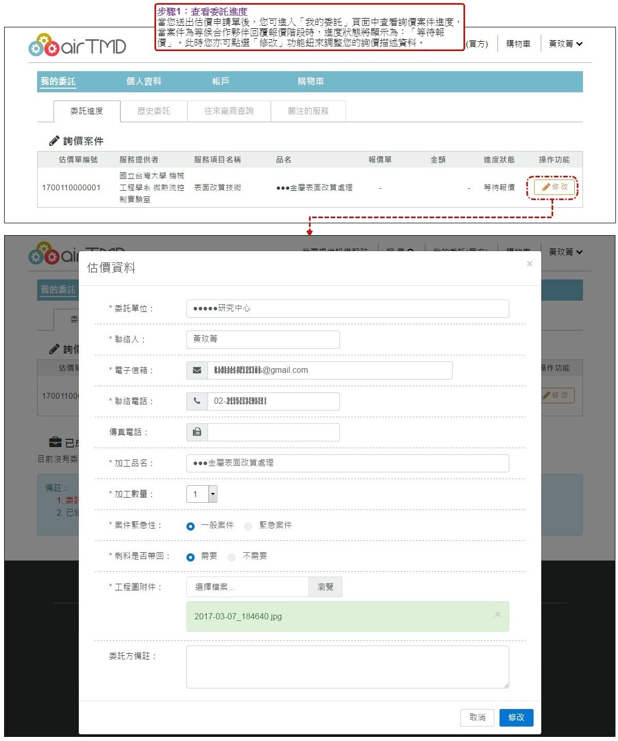The image size is (618, 741).
Task: Close the 估價資料 dialog with the X
Action: (x=529, y=264)
